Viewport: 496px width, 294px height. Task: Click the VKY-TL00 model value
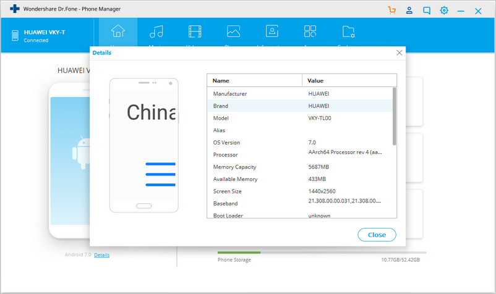320,118
